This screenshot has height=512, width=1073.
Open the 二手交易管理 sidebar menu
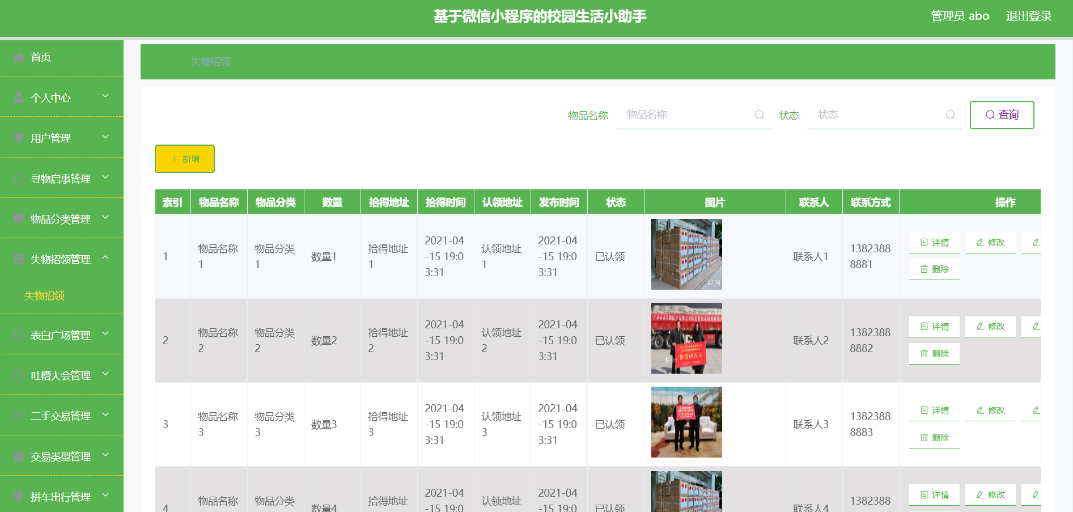62,416
